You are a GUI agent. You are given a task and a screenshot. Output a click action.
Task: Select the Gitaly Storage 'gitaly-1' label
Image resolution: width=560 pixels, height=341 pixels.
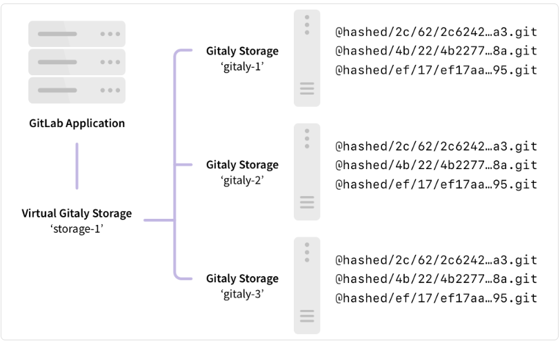click(x=242, y=57)
